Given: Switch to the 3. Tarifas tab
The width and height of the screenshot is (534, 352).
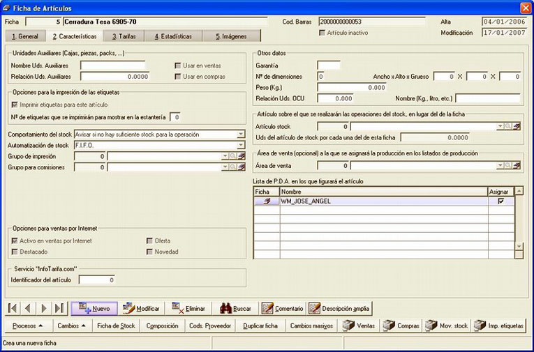Looking at the screenshot, I should pos(124,36).
